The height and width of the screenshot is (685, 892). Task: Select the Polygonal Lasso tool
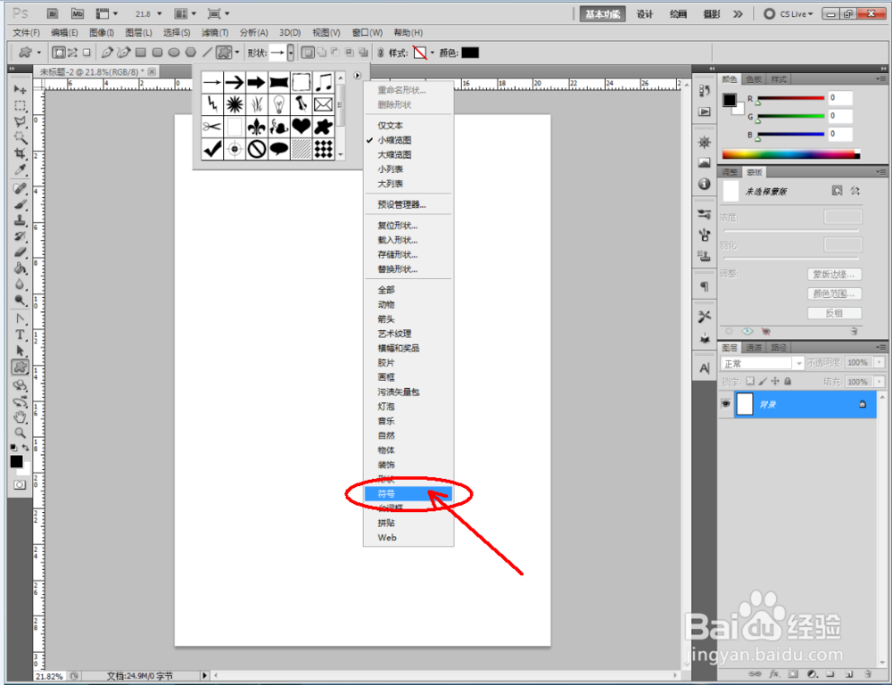[20, 122]
